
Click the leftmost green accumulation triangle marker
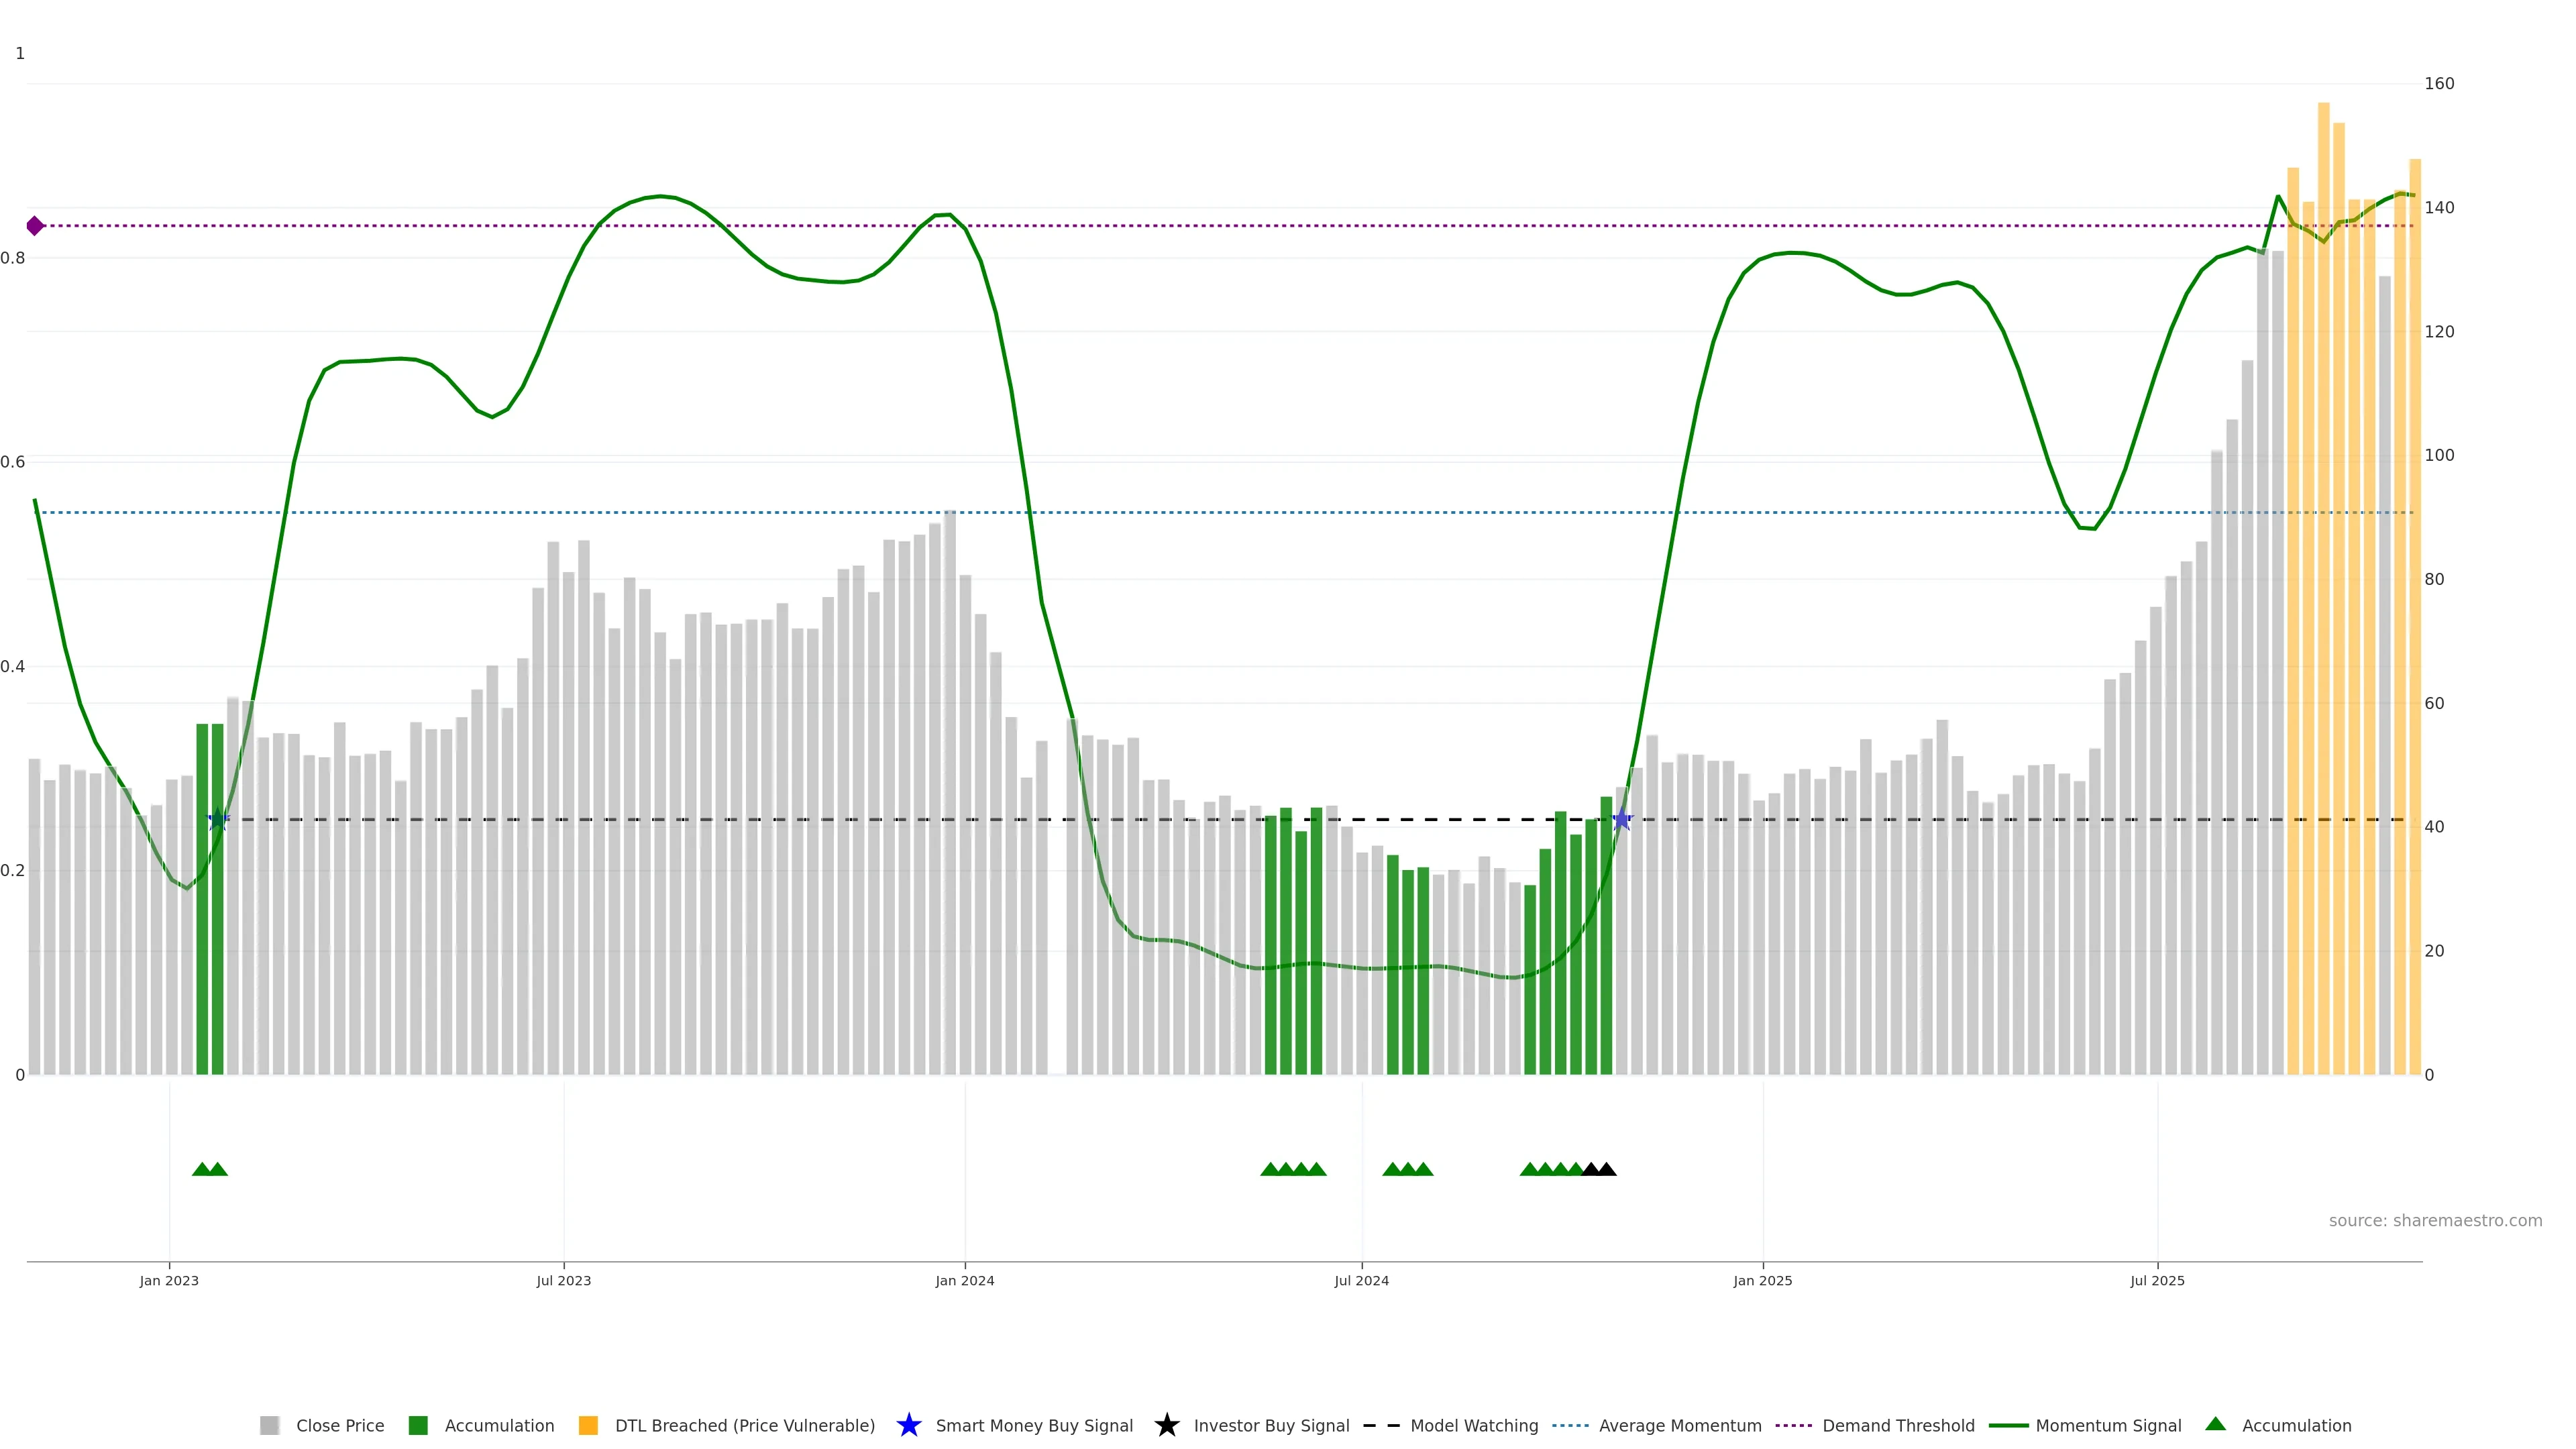pyautogui.click(x=201, y=1169)
